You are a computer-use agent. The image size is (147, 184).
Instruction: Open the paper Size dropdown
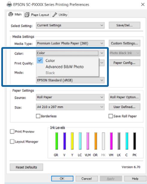70,107
